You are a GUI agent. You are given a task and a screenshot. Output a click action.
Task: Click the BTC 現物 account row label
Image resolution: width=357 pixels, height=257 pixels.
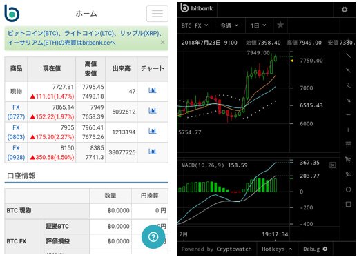[x=19, y=210]
